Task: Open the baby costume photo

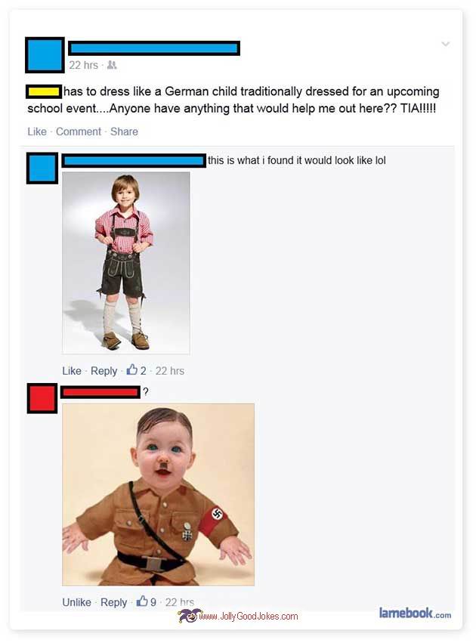Action: tap(158, 494)
